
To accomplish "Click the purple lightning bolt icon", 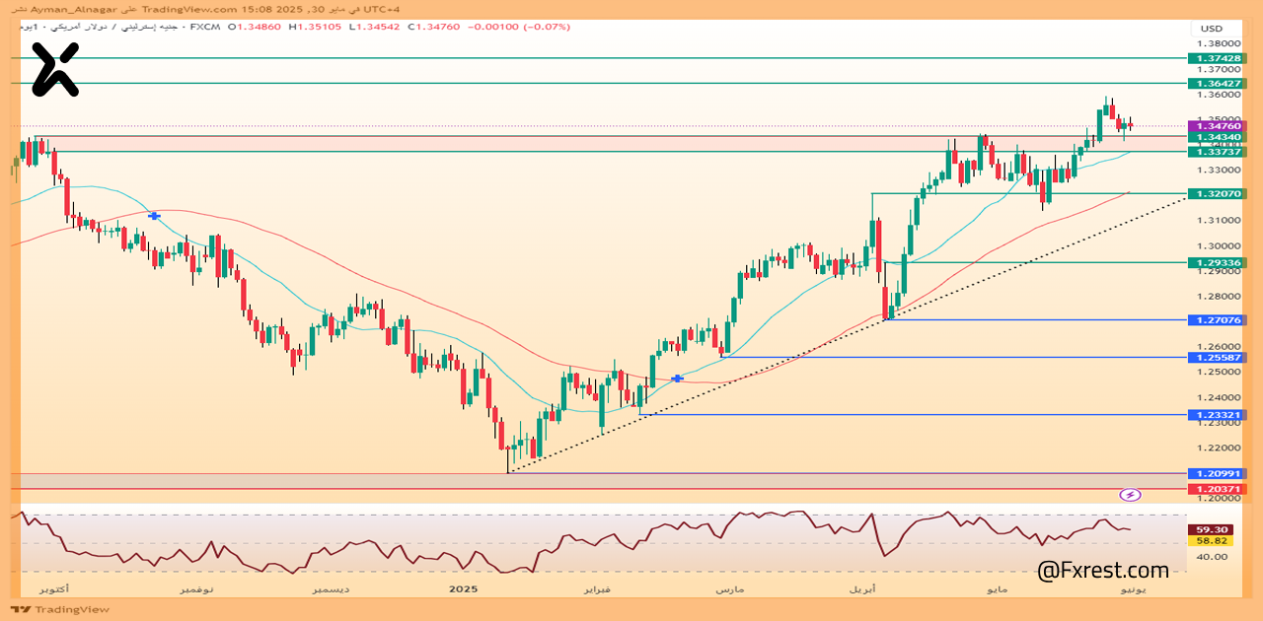I will (1131, 495).
